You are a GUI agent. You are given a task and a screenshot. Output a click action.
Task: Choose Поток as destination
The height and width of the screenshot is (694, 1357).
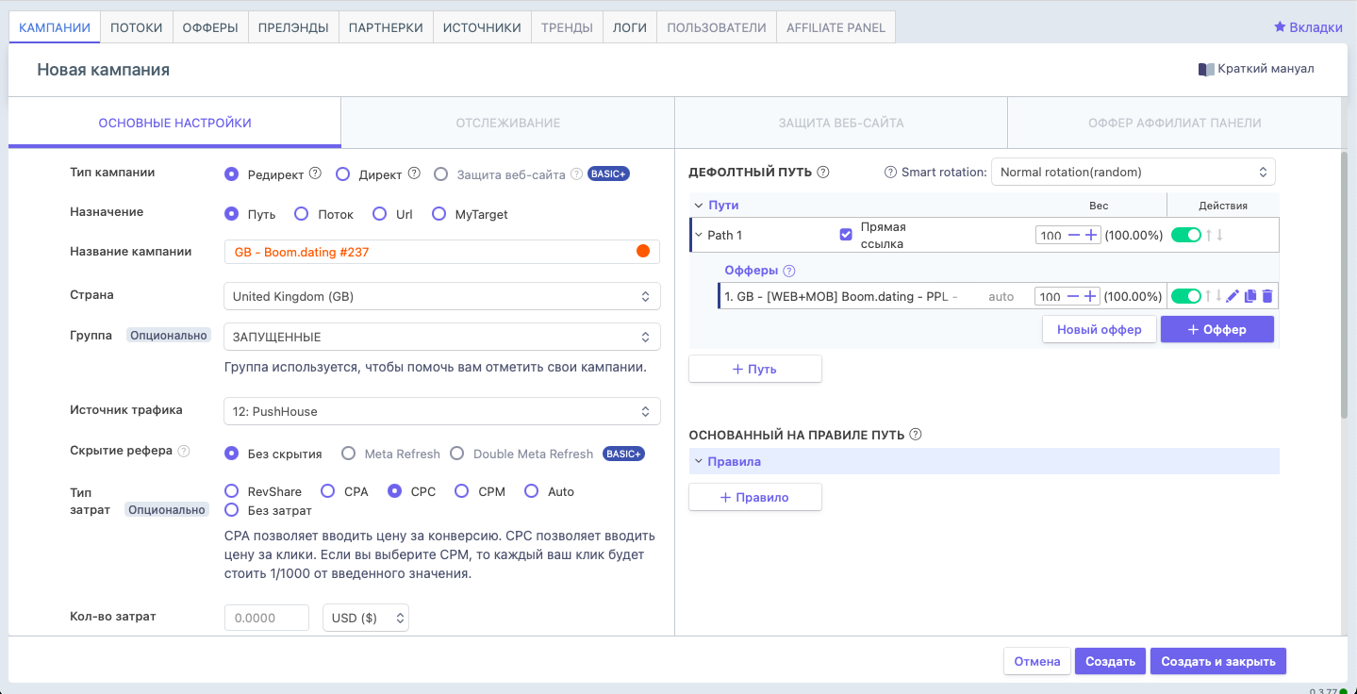click(302, 214)
